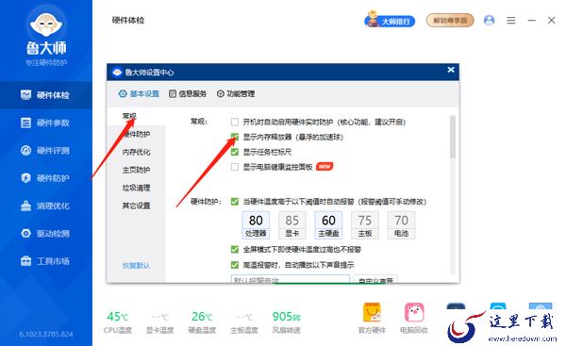This screenshot has width=566, height=346.
Task: Enable 显示电脑健康监控面板 checkbox
Action: pos(235,167)
